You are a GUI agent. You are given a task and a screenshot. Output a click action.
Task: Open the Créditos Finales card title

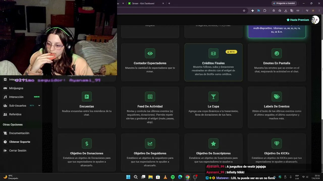click(213, 63)
